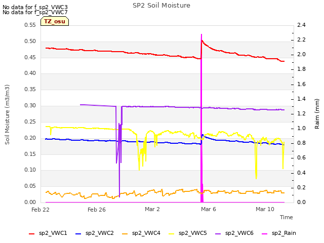Click the Mar 2 x-axis tick label
The height and width of the screenshot is (243, 324).
[152, 209]
